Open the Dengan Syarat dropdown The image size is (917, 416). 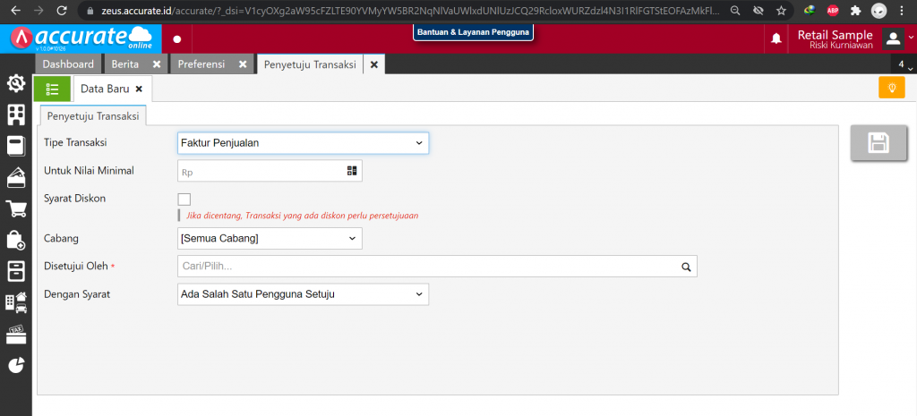303,294
